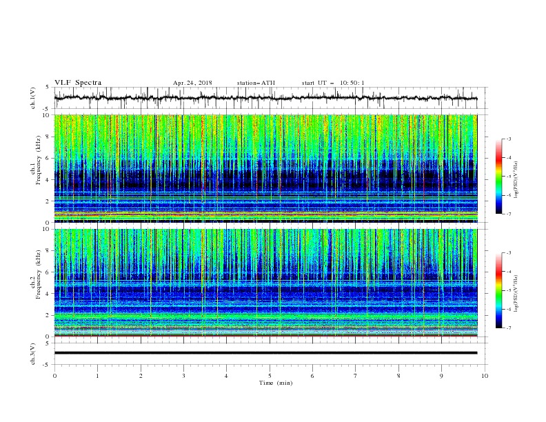Image resolution: width=546 pixels, height=422 pixels.
Task: Click the ch.3 flat voltage trace line
Action: click(x=265, y=353)
